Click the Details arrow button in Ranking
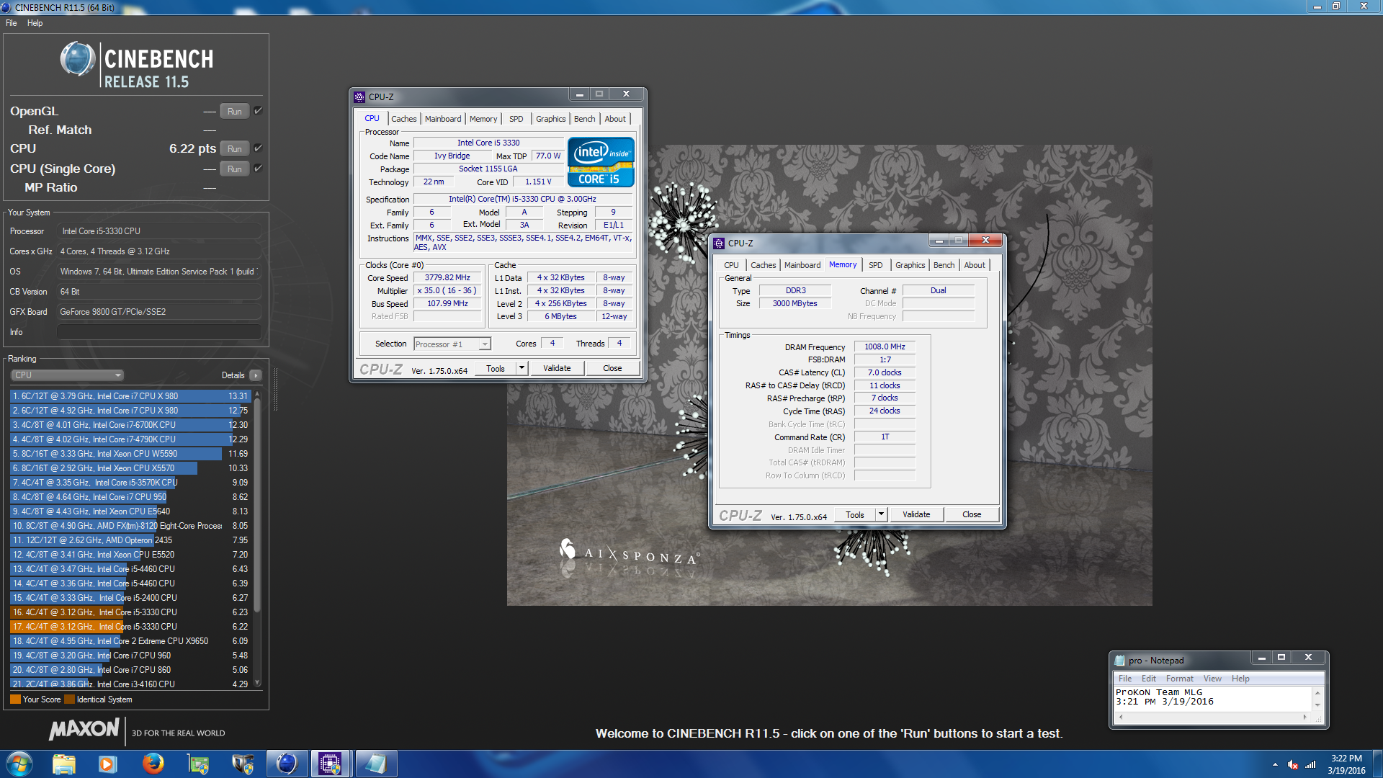Viewport: 1383px width, 778px height. pos(255,375)
